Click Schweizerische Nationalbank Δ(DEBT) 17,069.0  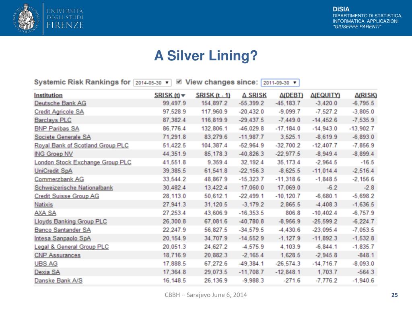coord(289,187)
